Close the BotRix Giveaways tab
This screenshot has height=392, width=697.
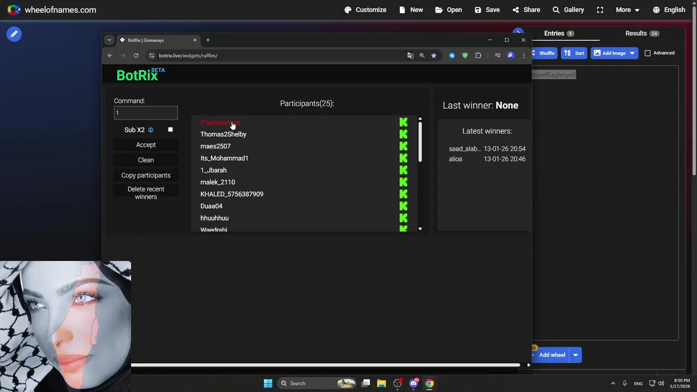coord(195,40)
